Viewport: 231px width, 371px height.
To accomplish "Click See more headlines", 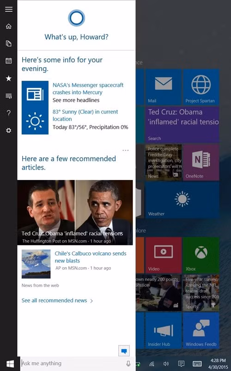I will click(76, 100).
